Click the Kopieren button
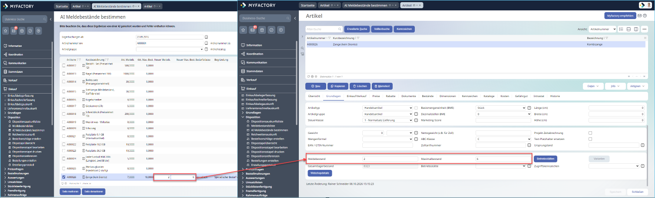Screen dimensions: 655x198 click(x=337, y=86)
